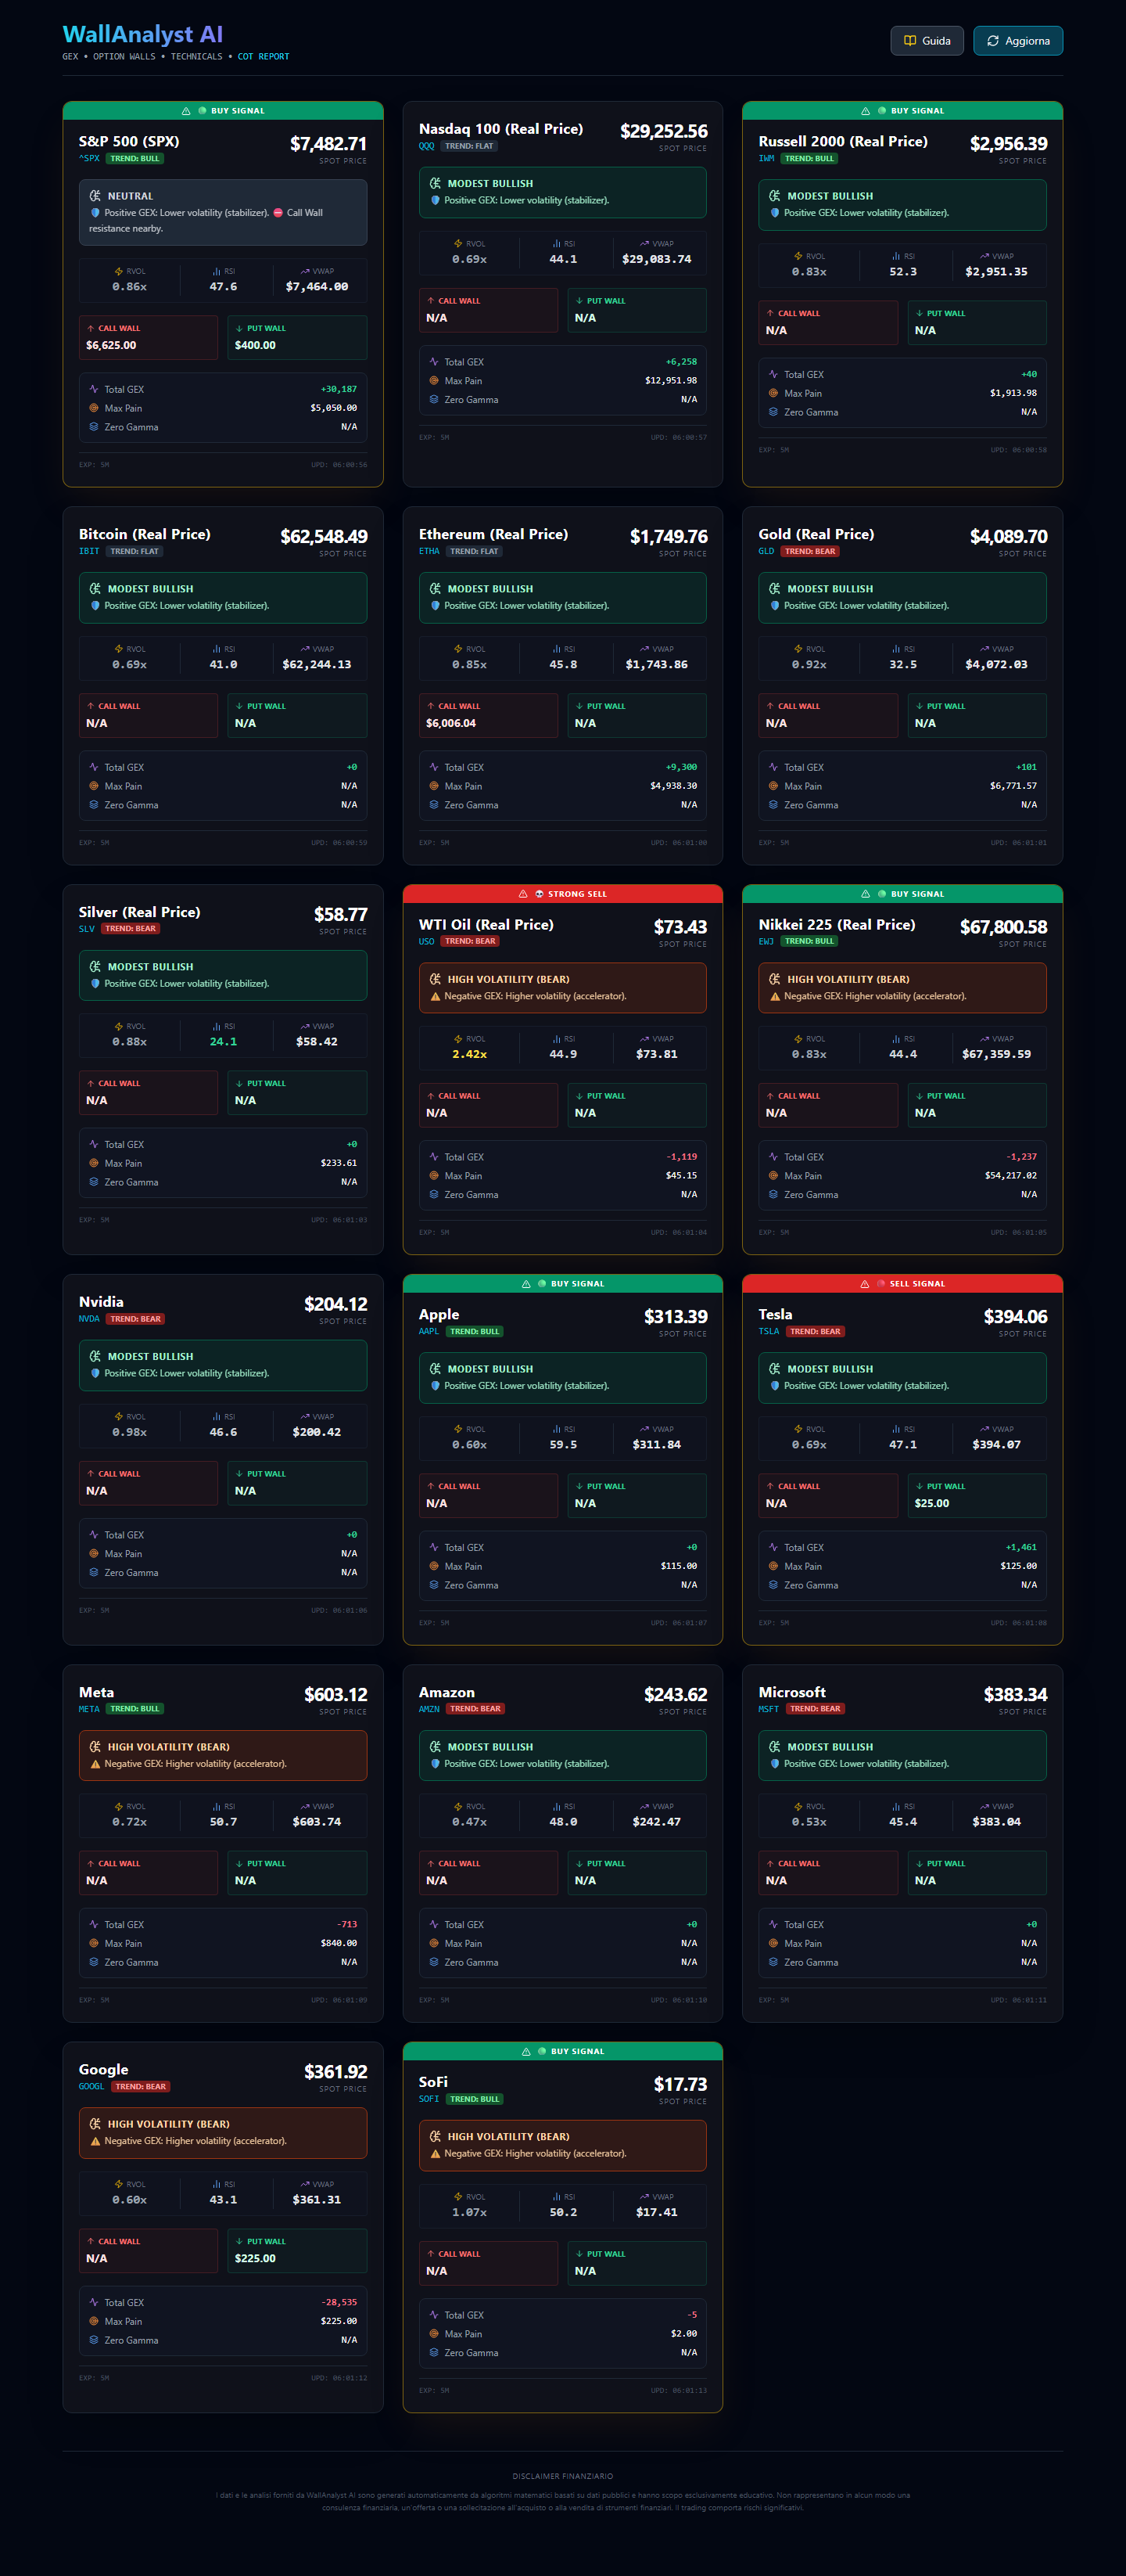Click Google Put Wall value $225.00
Image resolution: width=1126 pixels, height=2576 pixels.
(x=255, y=2258)
